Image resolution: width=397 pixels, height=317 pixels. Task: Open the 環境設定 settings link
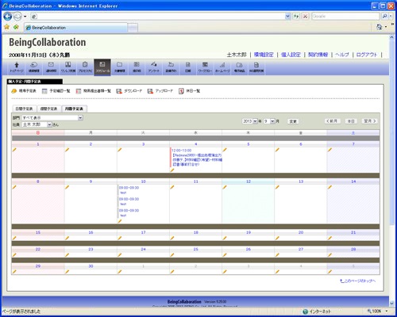coord(264,55)
